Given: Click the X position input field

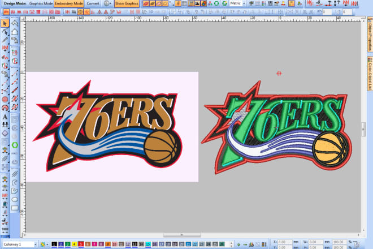Looking at the screenshot, I should click(x=285, y=242).
